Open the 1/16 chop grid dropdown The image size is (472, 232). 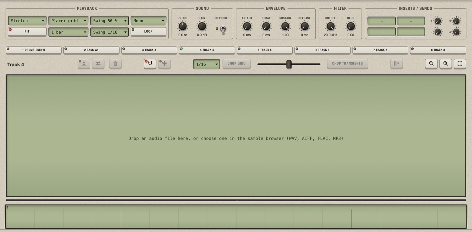tap(206, 64)
